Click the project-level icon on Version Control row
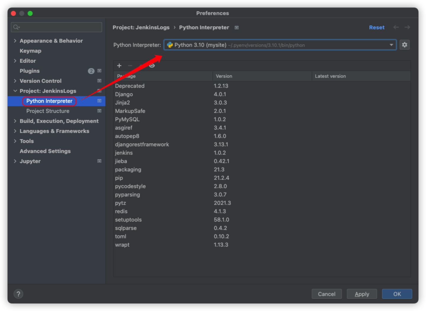Image resolution: width=426 pixels, height=311 pixels. pos(99,81)
